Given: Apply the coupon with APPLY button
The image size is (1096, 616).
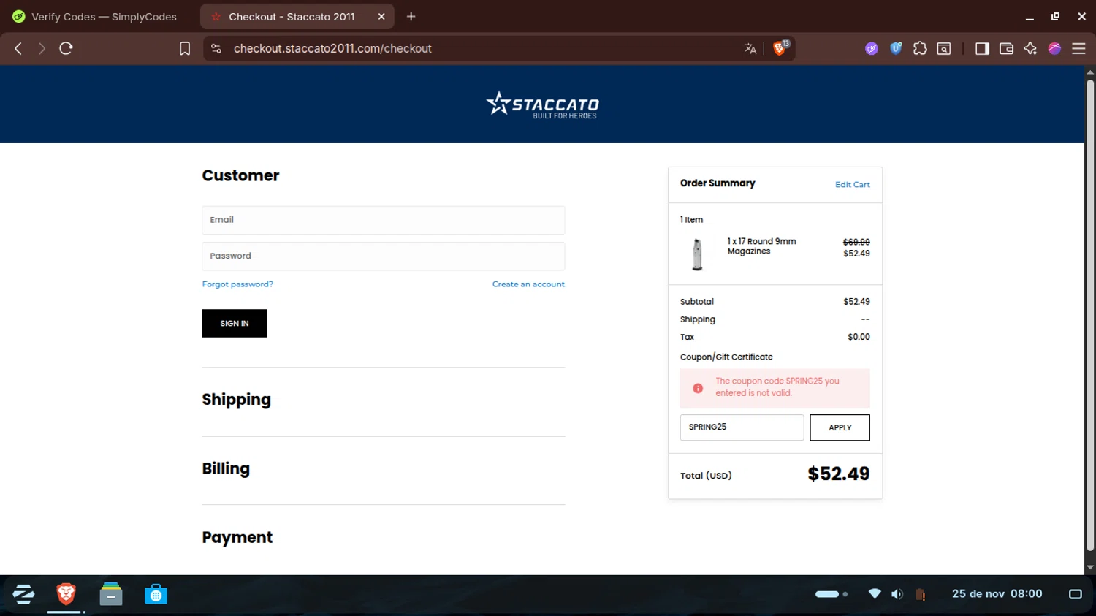Looking at the screenshot, I should pyautogui.click(x=840, y=427).
